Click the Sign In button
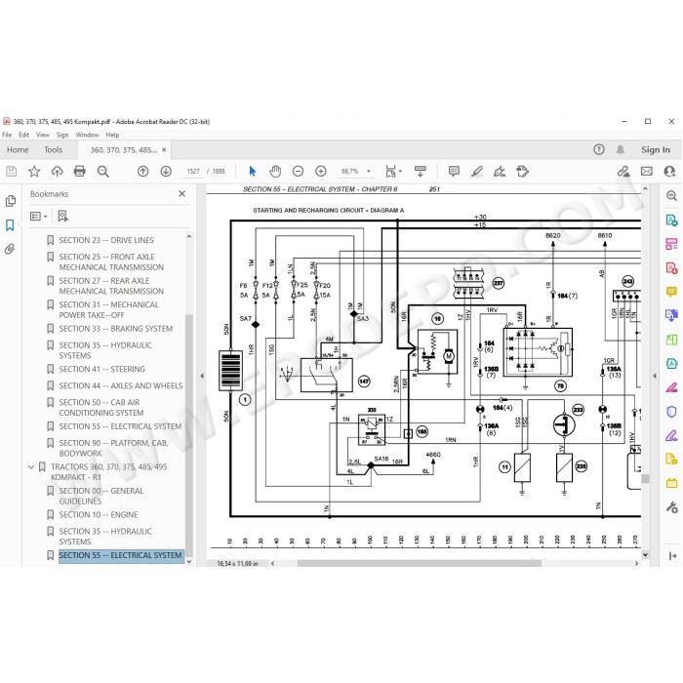Viewport: 683px width, 683px height. (655, 150)
